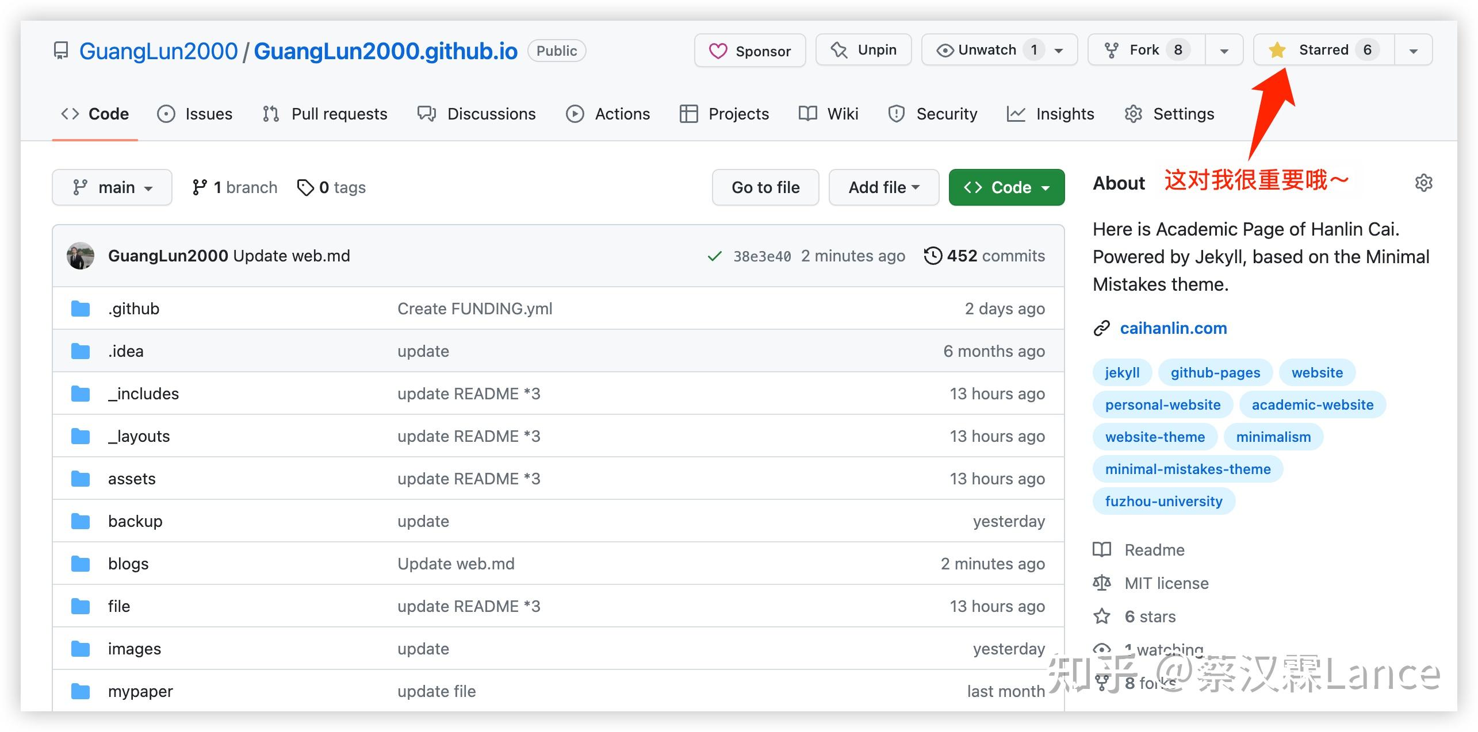This screenshot has width=1478, height=732.
Task: Visit the caihanlin.com link
Action: coord(1173,328)
